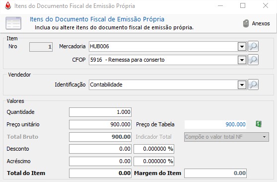Minimize the window

tap(220, 5)
